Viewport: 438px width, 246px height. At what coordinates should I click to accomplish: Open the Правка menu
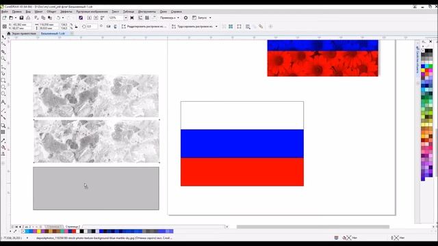(x=16, y=12)
